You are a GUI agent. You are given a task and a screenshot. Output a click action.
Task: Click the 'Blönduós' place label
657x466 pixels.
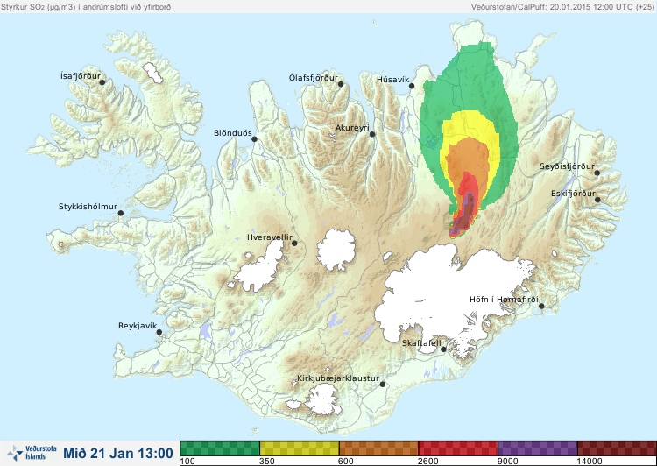tap(233, 133)
